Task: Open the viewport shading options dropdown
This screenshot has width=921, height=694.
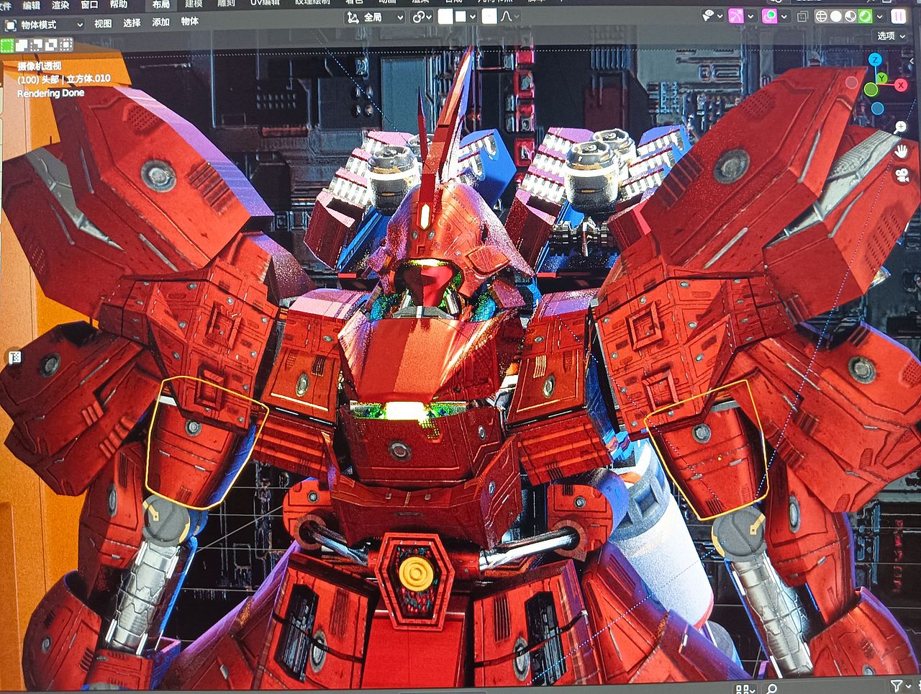Action: pos(879,16)
